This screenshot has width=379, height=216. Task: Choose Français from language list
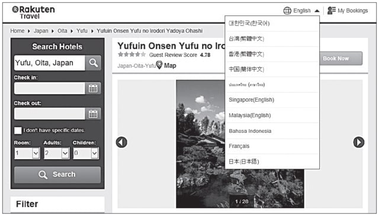click(272, 146)
